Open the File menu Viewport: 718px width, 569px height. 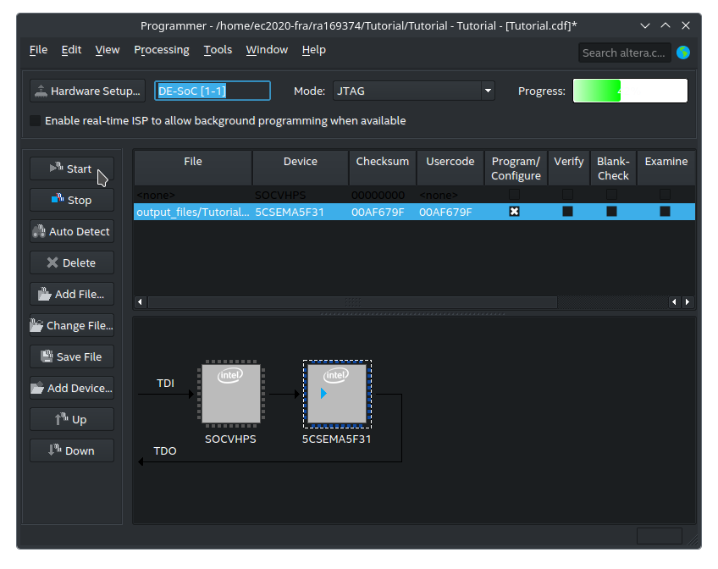38,50
